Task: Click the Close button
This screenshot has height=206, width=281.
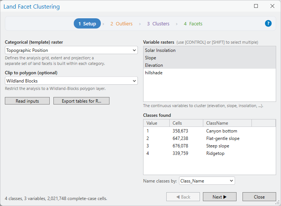Action: coord(259,197)
